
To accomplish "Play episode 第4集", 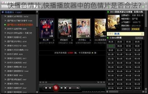I will 137,42.
